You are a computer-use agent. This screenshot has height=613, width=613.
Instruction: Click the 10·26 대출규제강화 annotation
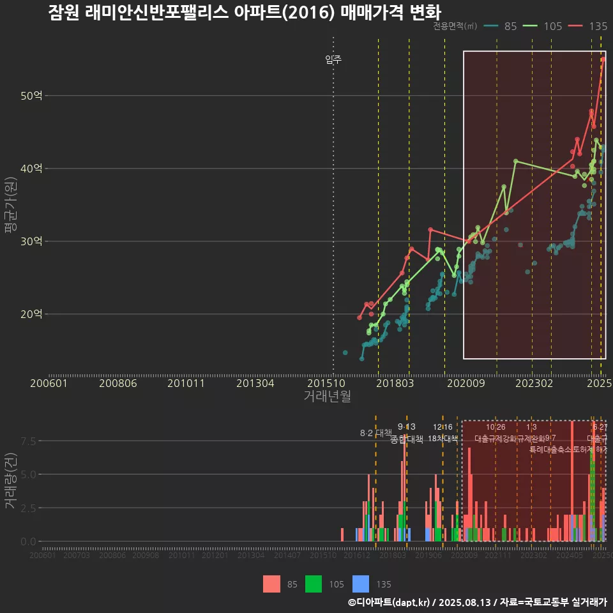coord(496,433)
